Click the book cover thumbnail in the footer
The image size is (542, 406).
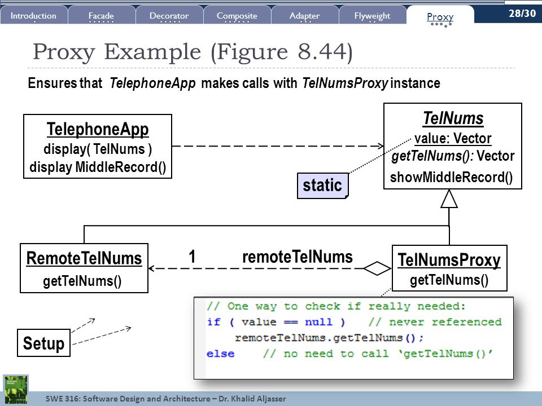click(16, 390)
